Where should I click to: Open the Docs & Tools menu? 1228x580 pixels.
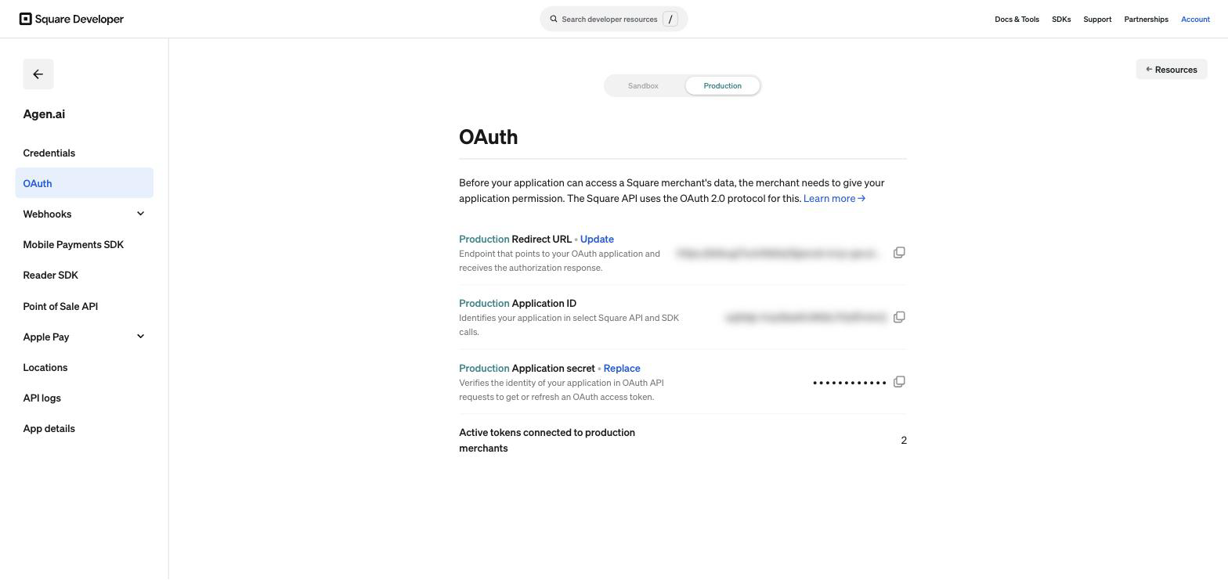click(1017, 19)
